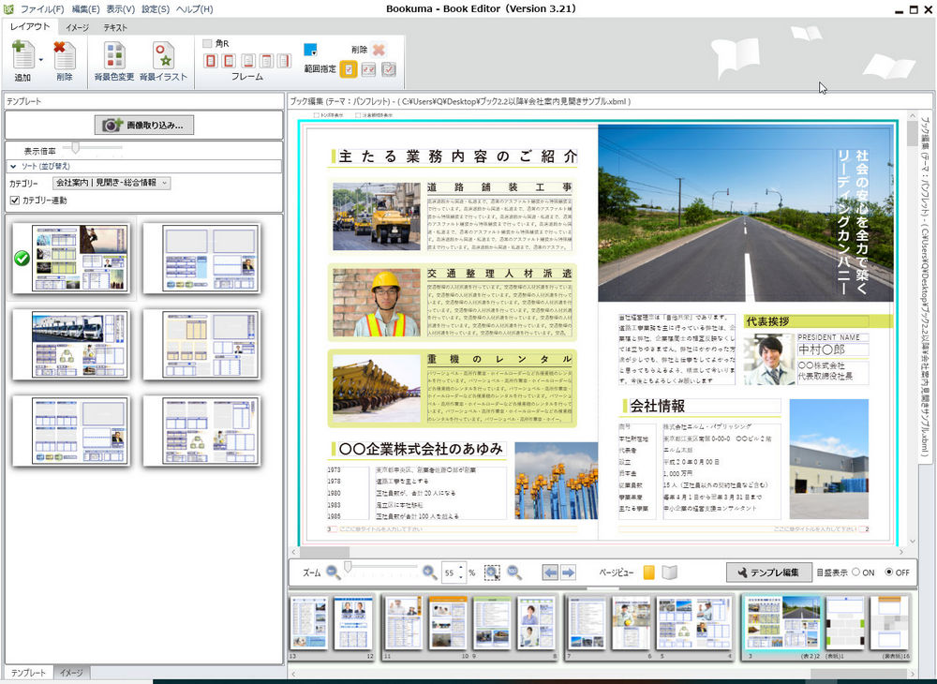This screenshot has height=684, width=937.
Task: Open 背景色変更 background color tool
Action: click(114, 56)
